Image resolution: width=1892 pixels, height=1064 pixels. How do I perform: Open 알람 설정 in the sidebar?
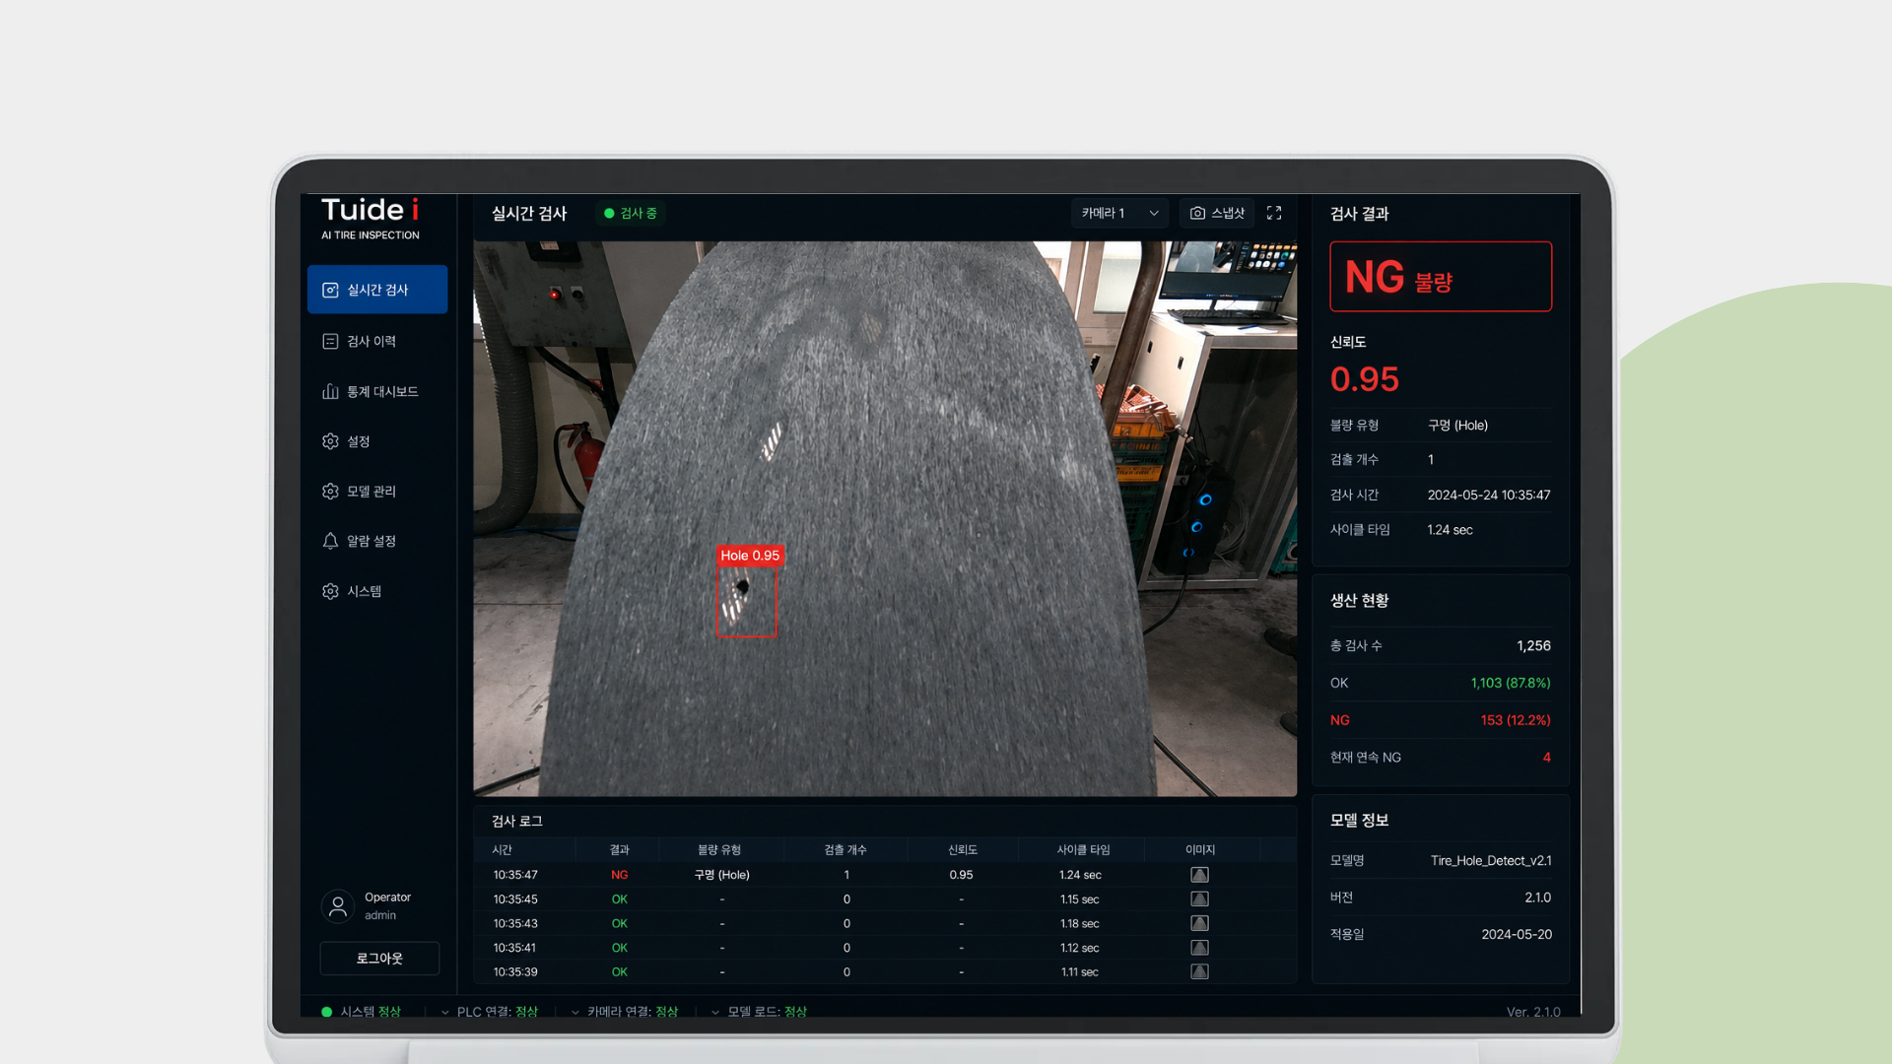coord(377,541)
